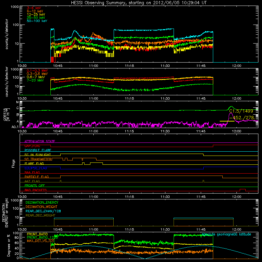Click the DECIMATION_ENERGY legend label
Image resolution: width=262 pixels, height=262 pixels.
pos(42,202)
